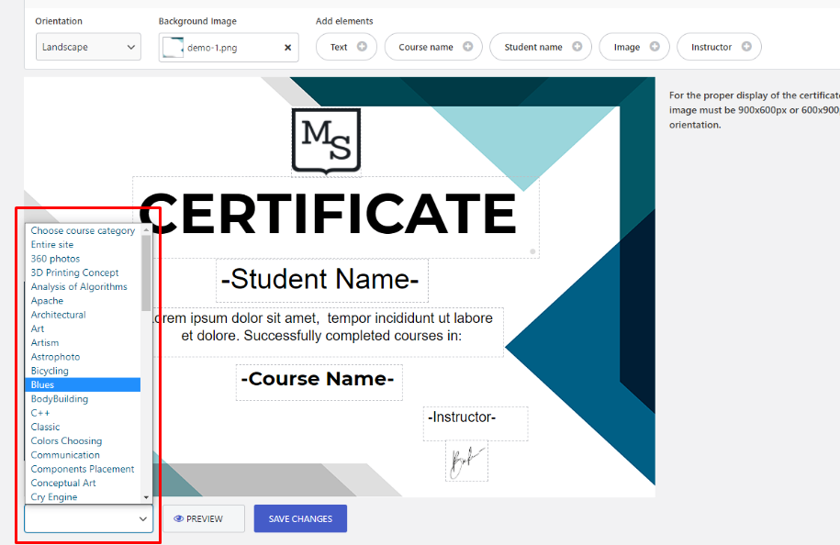Select 'Communication' category
The width and height of the screenshot is (840, 545).
(x=83, y=455)
